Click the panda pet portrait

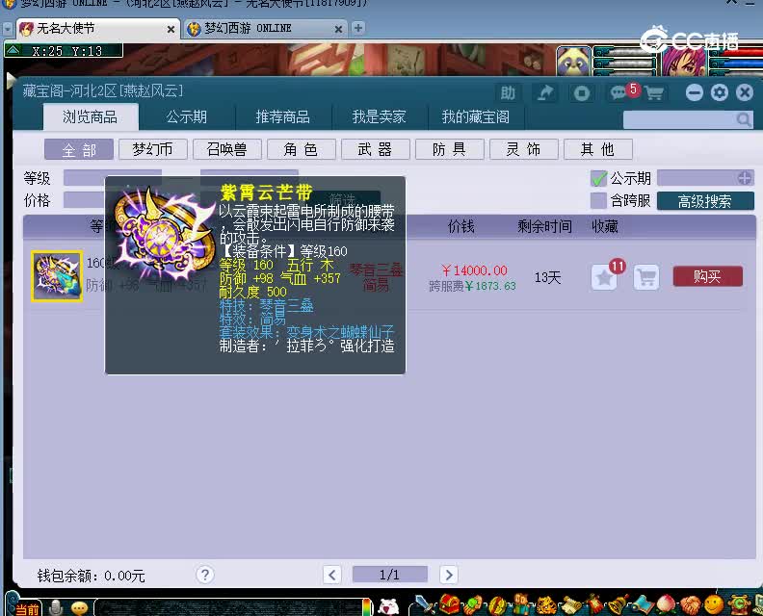point(574,61)
